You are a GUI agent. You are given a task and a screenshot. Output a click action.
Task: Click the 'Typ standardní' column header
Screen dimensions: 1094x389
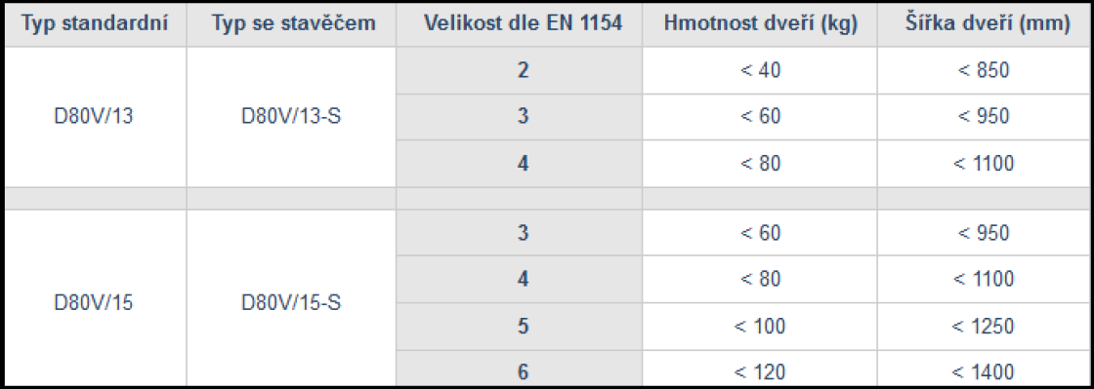[94, 23]
